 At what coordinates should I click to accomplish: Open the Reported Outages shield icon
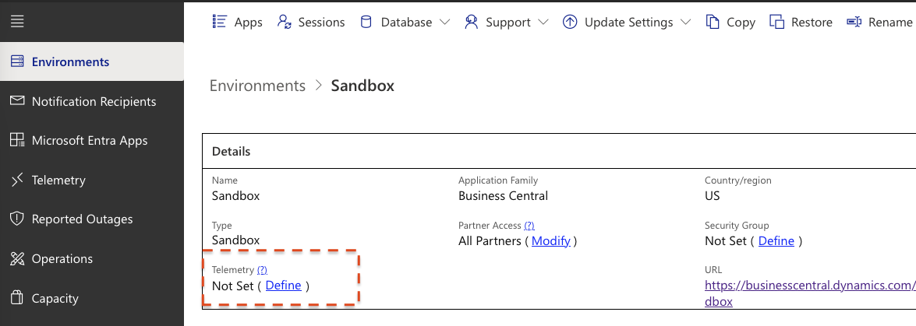click(x=17, y=219)
